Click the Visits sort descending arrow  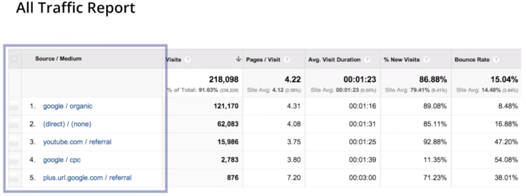coord(238,59)
